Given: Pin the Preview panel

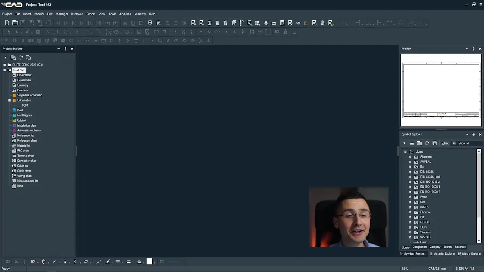Looking at the screenshot, I should tap(473, 49).
